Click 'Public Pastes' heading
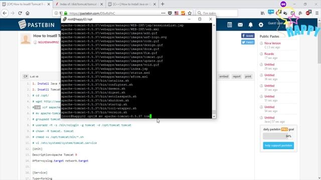Viewport: 321px width, 180px height. (269, 36)
